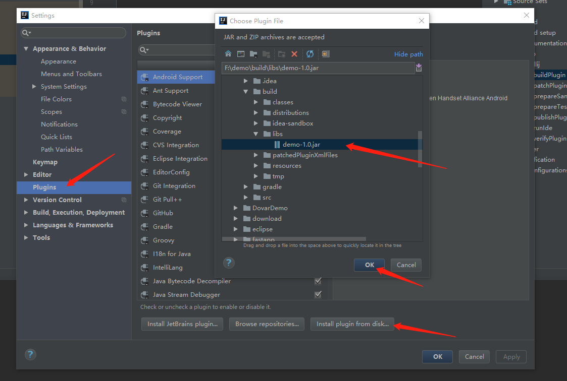
Task: Create a new folder with the toolbar icon
Action: [x=282, y=54]
